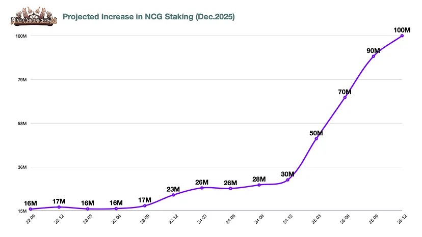422x237 pixels.
Task: Select the 70M data point at 25.06
Action: pos(345,98)
